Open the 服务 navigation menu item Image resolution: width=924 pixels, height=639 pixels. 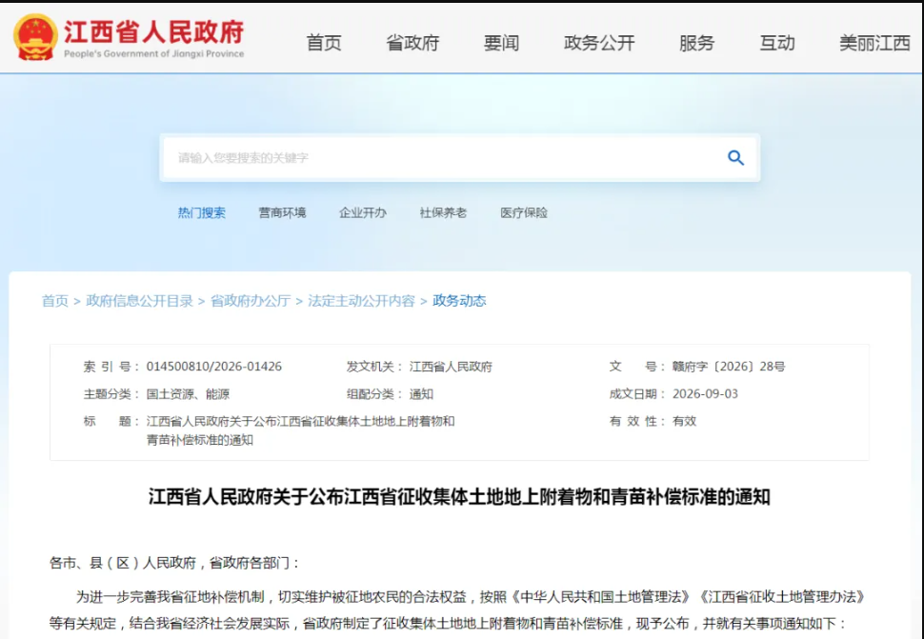pyautogui.click(x=696, y=43)
